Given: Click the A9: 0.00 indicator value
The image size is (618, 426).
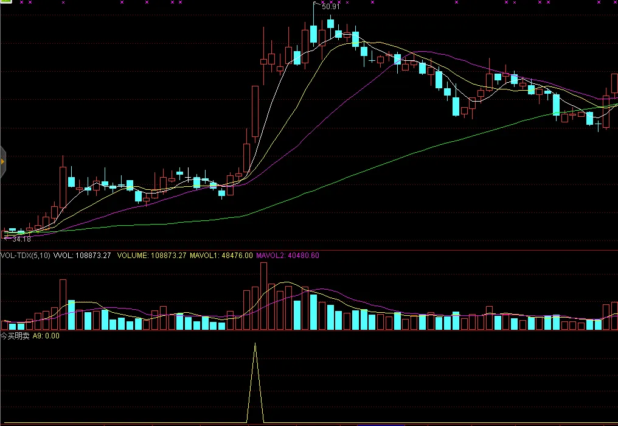Looking at the screenshot, I should pyautogui.click(x=46, y=336).
